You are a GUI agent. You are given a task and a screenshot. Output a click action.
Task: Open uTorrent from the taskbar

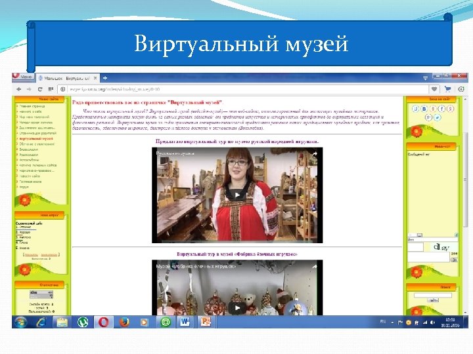point(83,323)
